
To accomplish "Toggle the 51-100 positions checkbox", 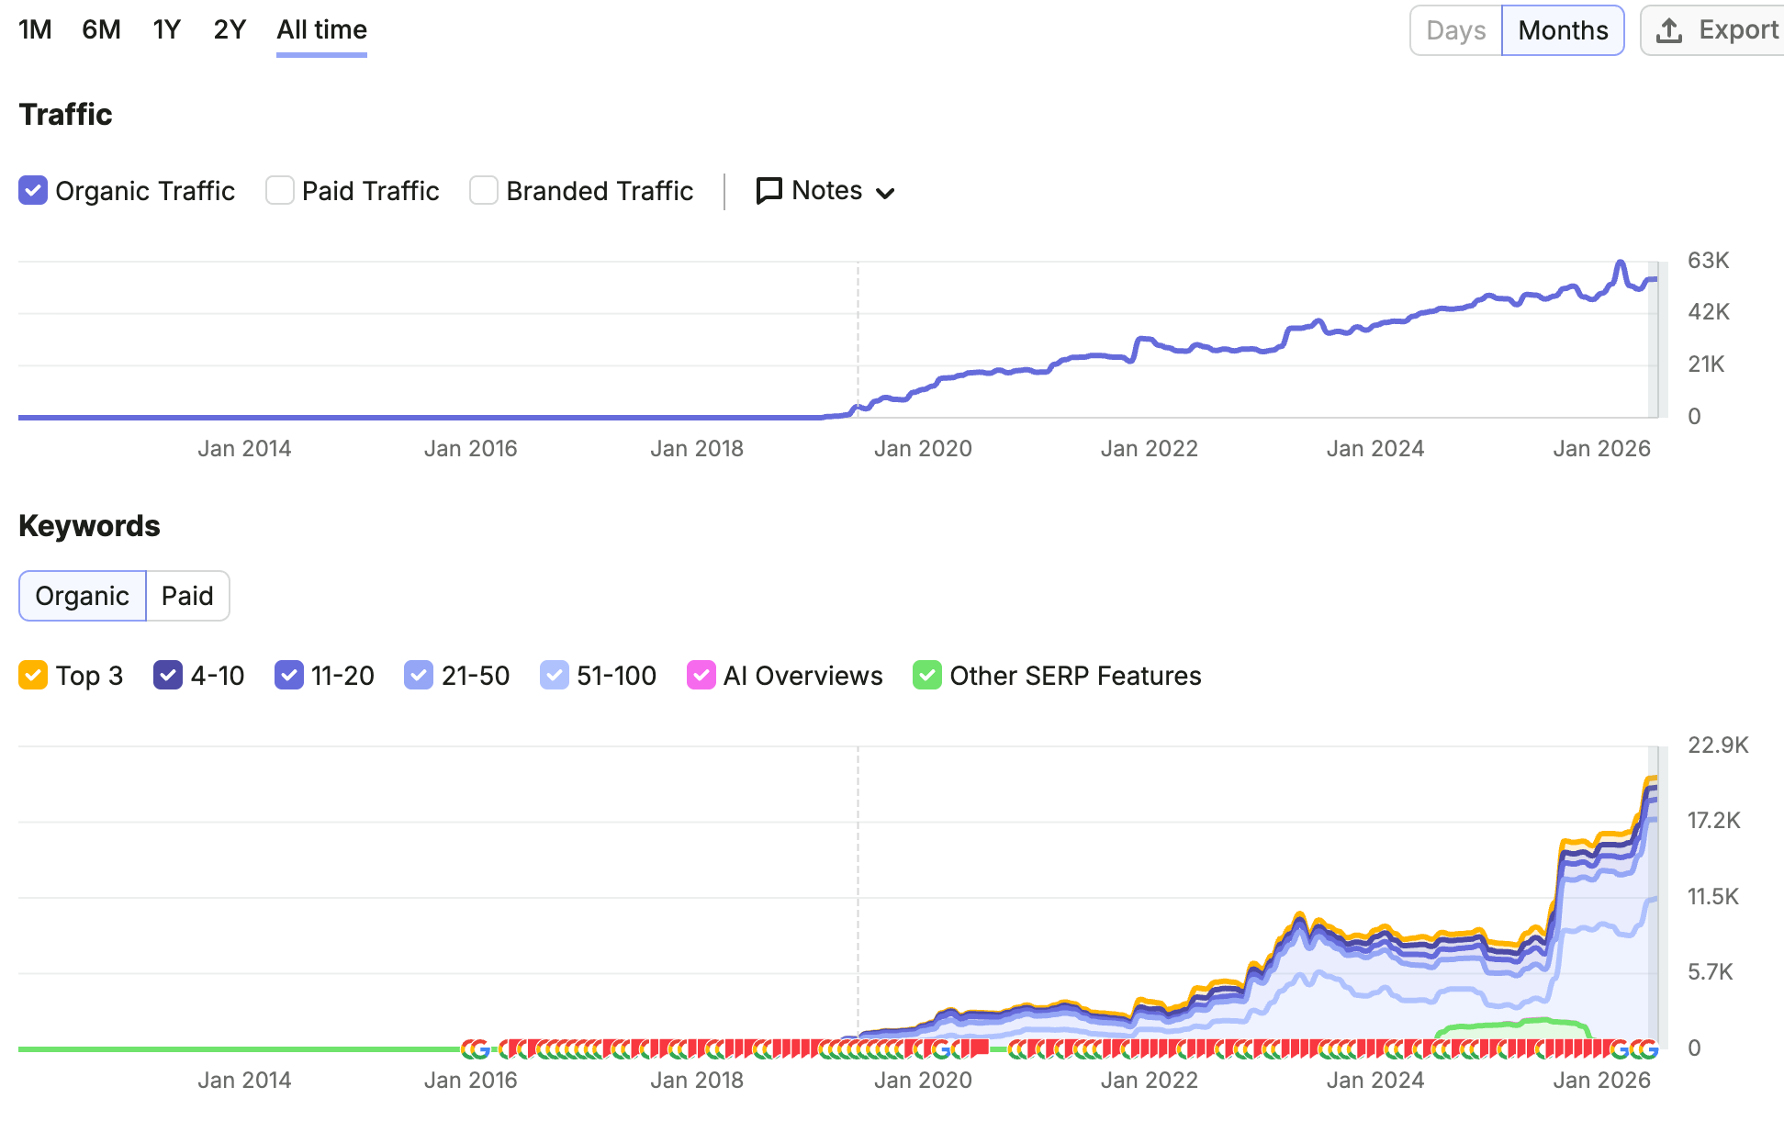I will [555, 675].
